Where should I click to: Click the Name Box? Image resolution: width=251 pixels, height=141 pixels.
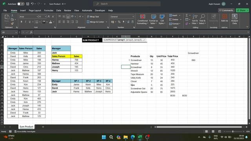(9, 32)
